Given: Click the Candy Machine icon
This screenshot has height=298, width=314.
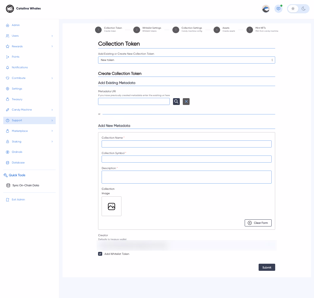Looking at the screenshot, I should tap(8, 110).
